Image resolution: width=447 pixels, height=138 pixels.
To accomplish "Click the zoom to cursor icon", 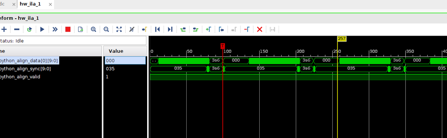I will 131,29.
